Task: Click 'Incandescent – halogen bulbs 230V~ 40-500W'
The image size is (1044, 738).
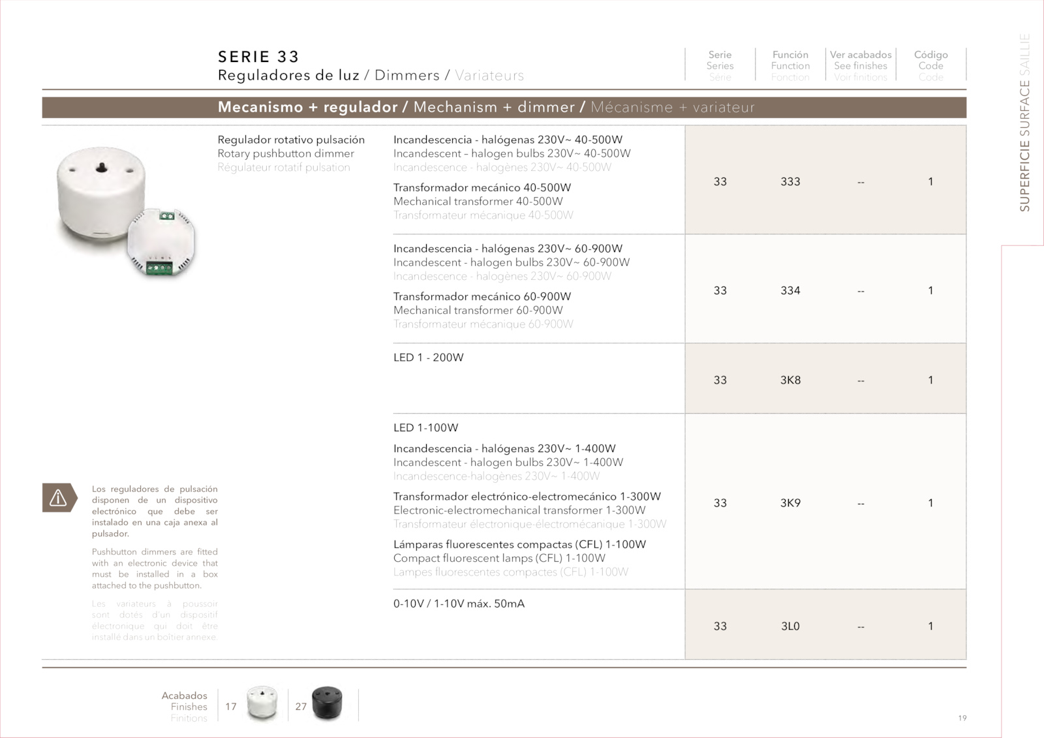Action: click(x=512, y=153)
